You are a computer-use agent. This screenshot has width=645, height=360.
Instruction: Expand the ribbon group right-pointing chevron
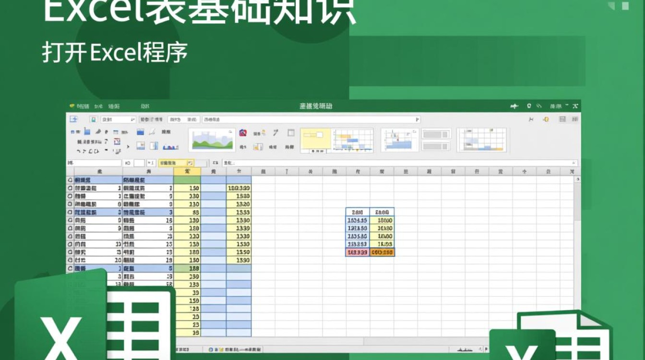(x=128, y=146)
